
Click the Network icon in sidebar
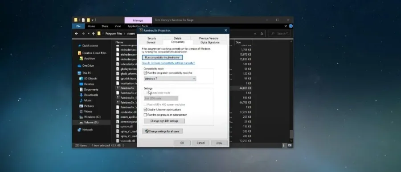pos(79,130)
